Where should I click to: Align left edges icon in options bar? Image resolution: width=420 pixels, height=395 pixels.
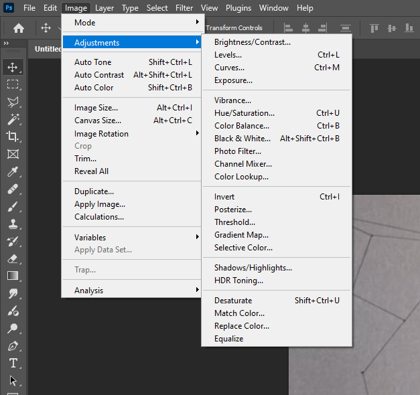[288, 28]
